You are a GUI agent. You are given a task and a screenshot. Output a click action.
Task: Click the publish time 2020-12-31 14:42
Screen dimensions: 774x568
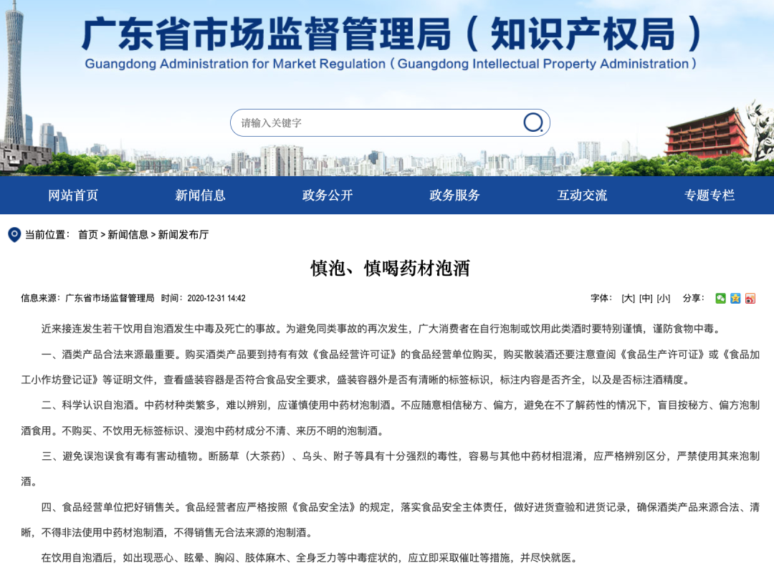coord(216,298)
